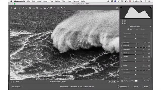Viewport: 161px width, 90px height.
Task: Open the Filter menu
Action: pyautogui.click(x=64, y=1)
